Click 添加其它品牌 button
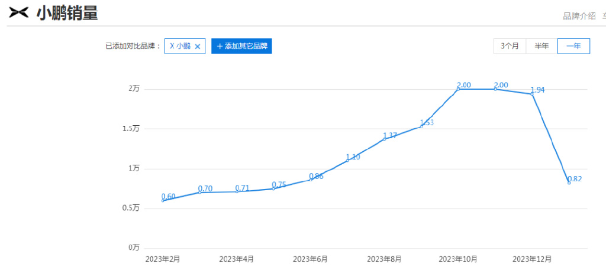 point(241,46)
